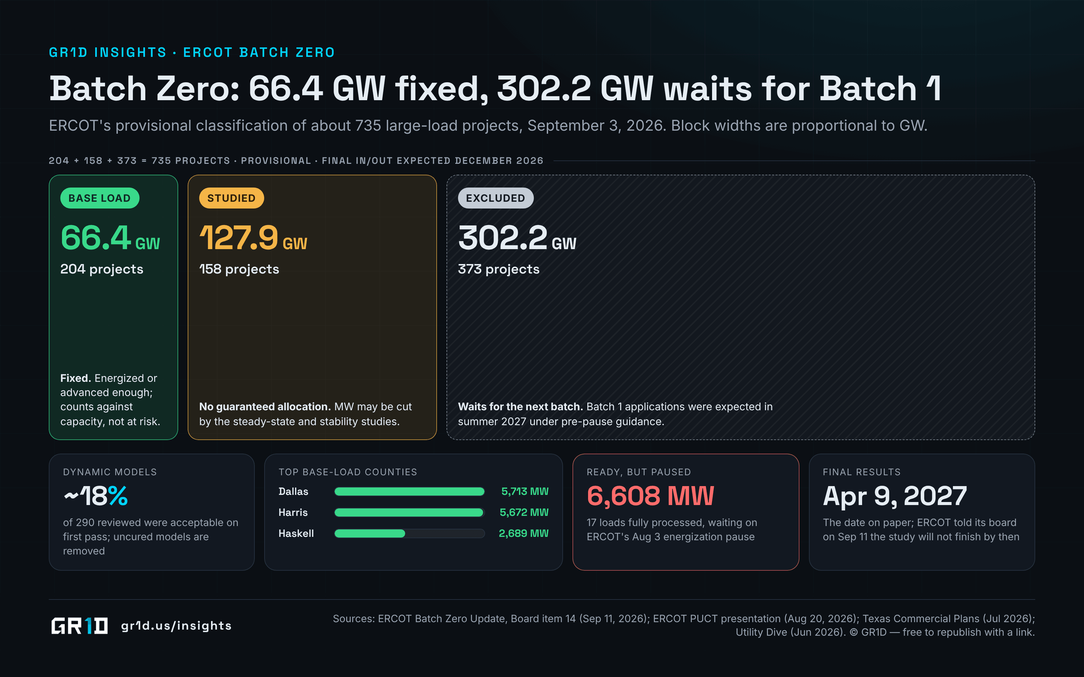1084x677 pixels.
Task: Click the 'Waits for the next batch.' note
Action: 615,414
